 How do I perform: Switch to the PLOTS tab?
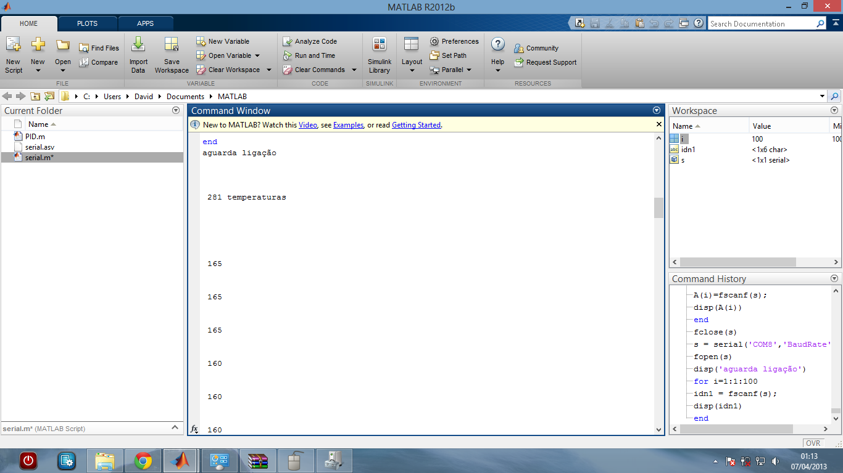click(x=87, y=23)
